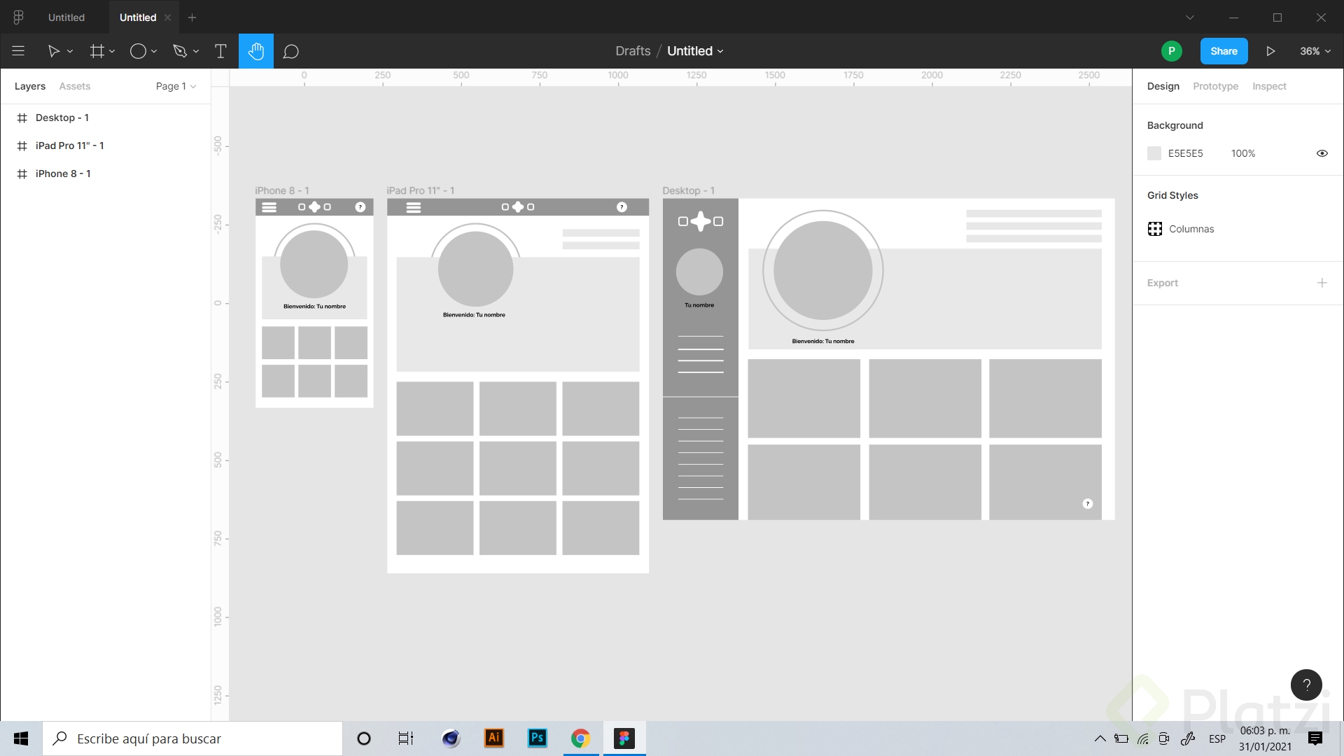1344x756 pixels.
Task: Open Photoshop from the Windows taskbar
Action: tap(537, 738)
